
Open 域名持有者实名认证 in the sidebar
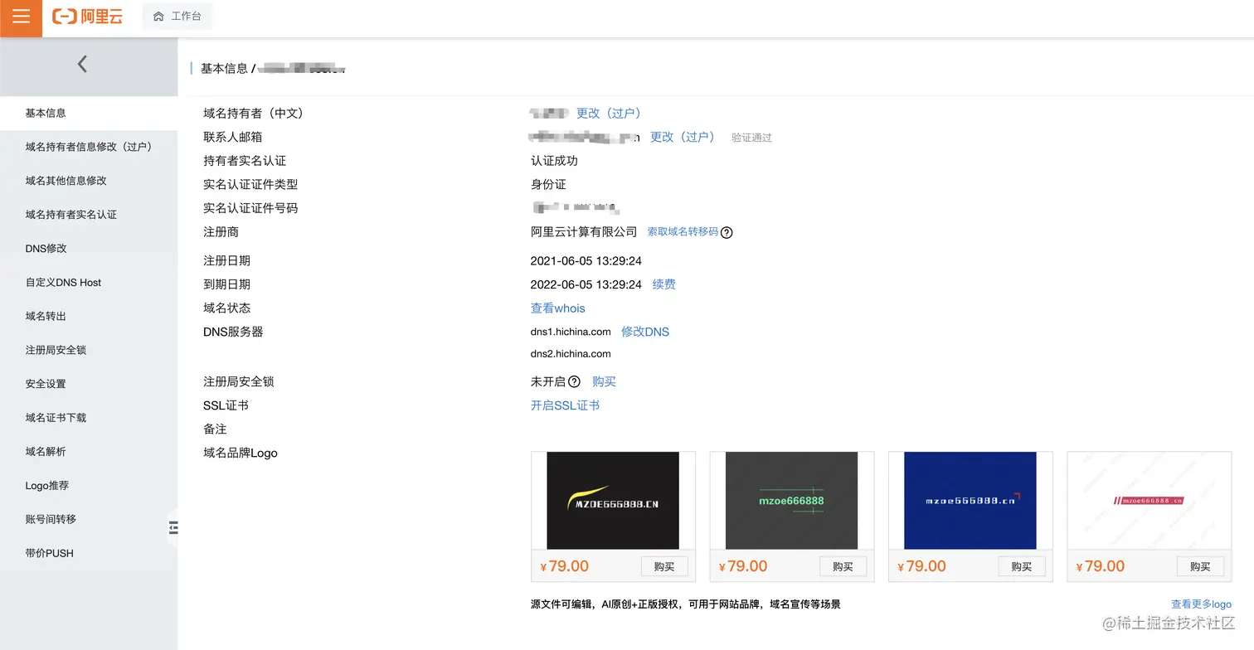pos(89,215)
